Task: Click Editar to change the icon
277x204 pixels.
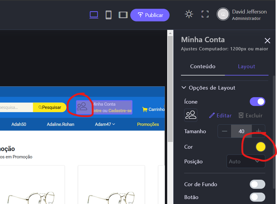Action: point(220,116)
